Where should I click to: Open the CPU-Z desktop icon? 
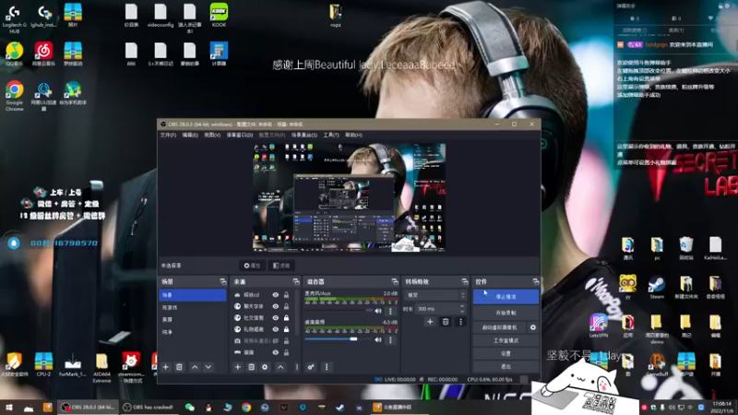click(43, 364)
